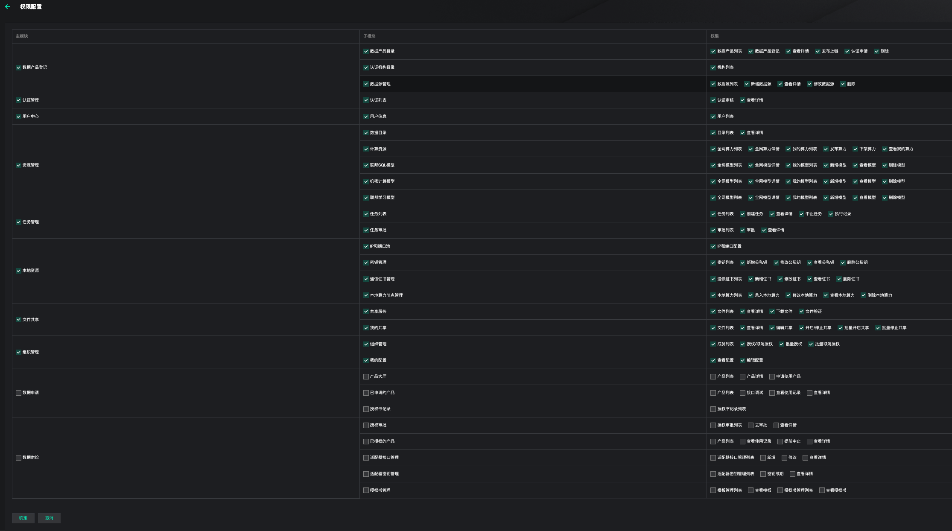The image size is (952, 531).
Task: Disable the 批量停止共享 permission
Action: tap(878, 328)
